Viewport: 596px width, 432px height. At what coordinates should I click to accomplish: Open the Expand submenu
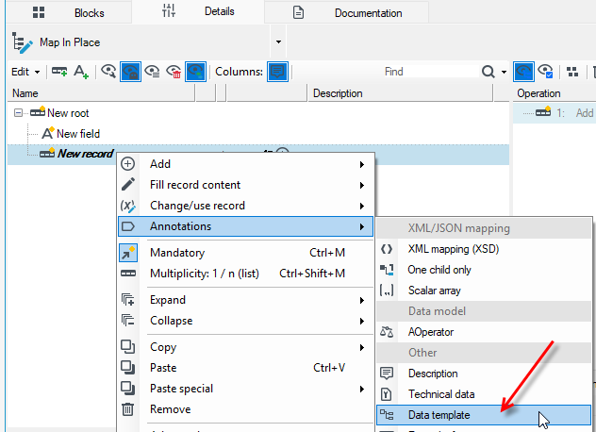click(x=245, y=300)
